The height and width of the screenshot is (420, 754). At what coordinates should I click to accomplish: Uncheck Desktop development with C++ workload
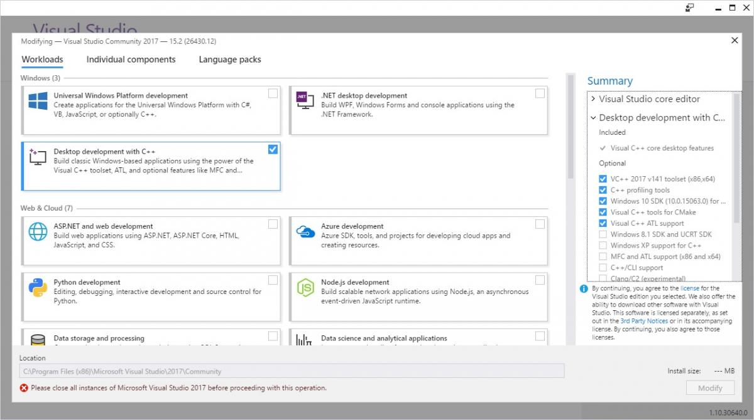click(273, 149)
